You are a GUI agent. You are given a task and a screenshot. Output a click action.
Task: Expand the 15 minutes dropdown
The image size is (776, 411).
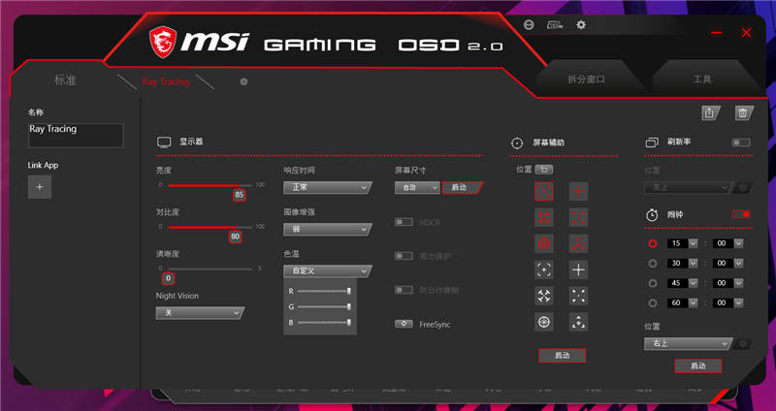(x=693, y=243)
